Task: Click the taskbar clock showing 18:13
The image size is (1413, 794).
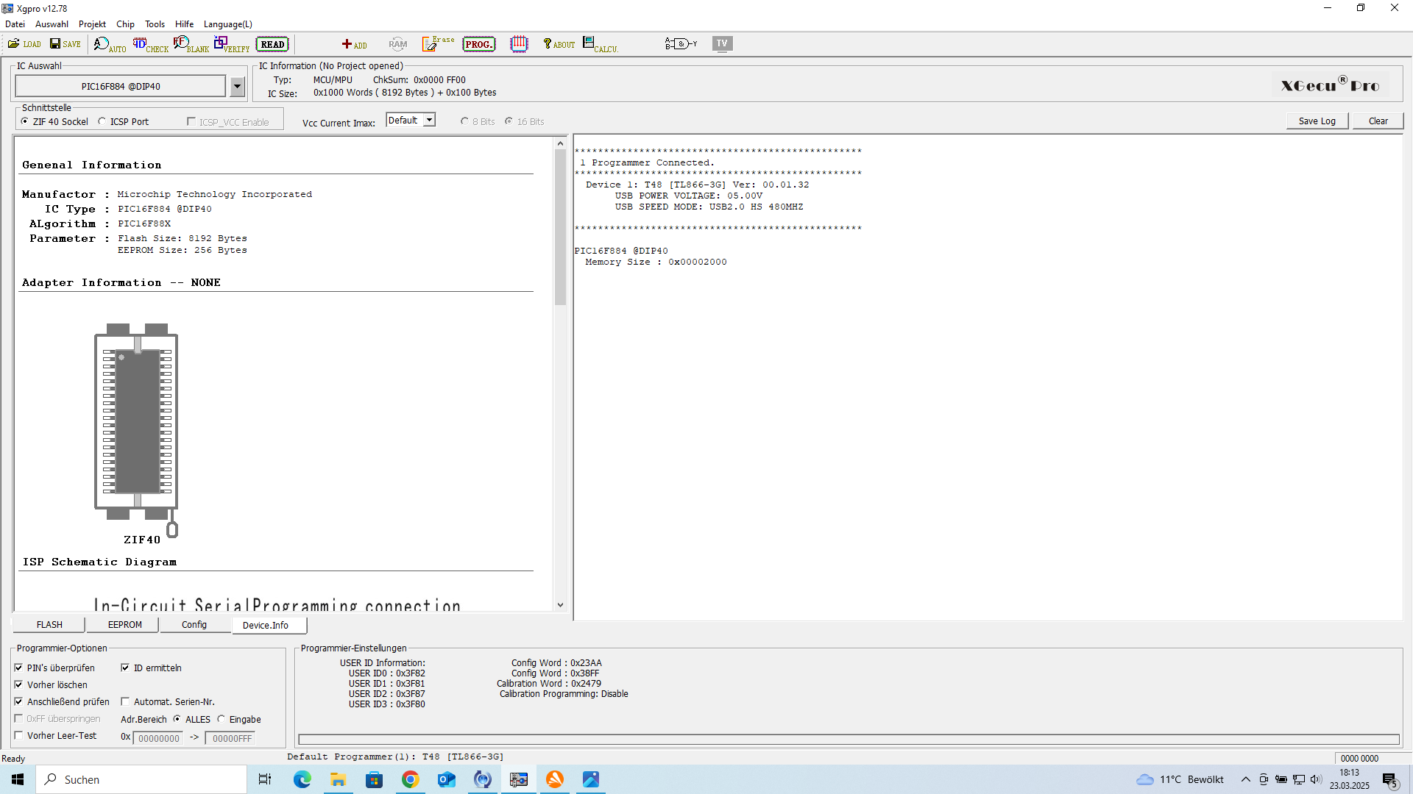Action: pos(1350,779)
